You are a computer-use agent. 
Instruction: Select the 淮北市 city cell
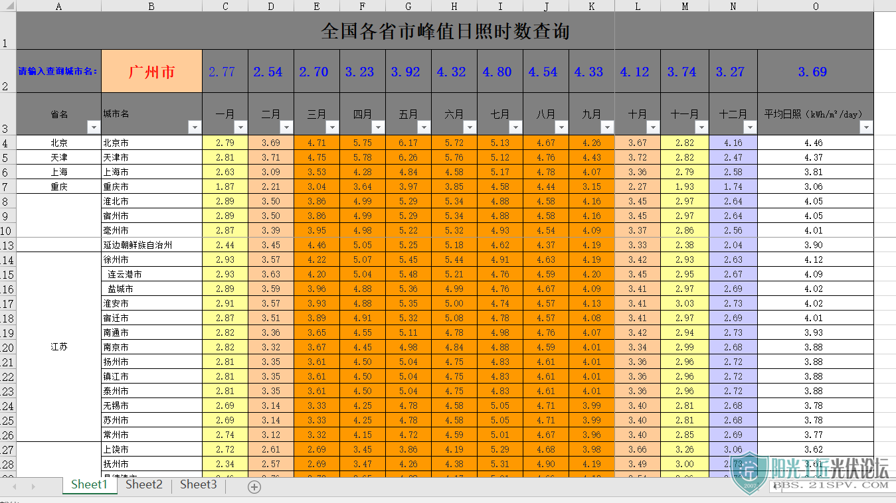click(x=151, y=201)
